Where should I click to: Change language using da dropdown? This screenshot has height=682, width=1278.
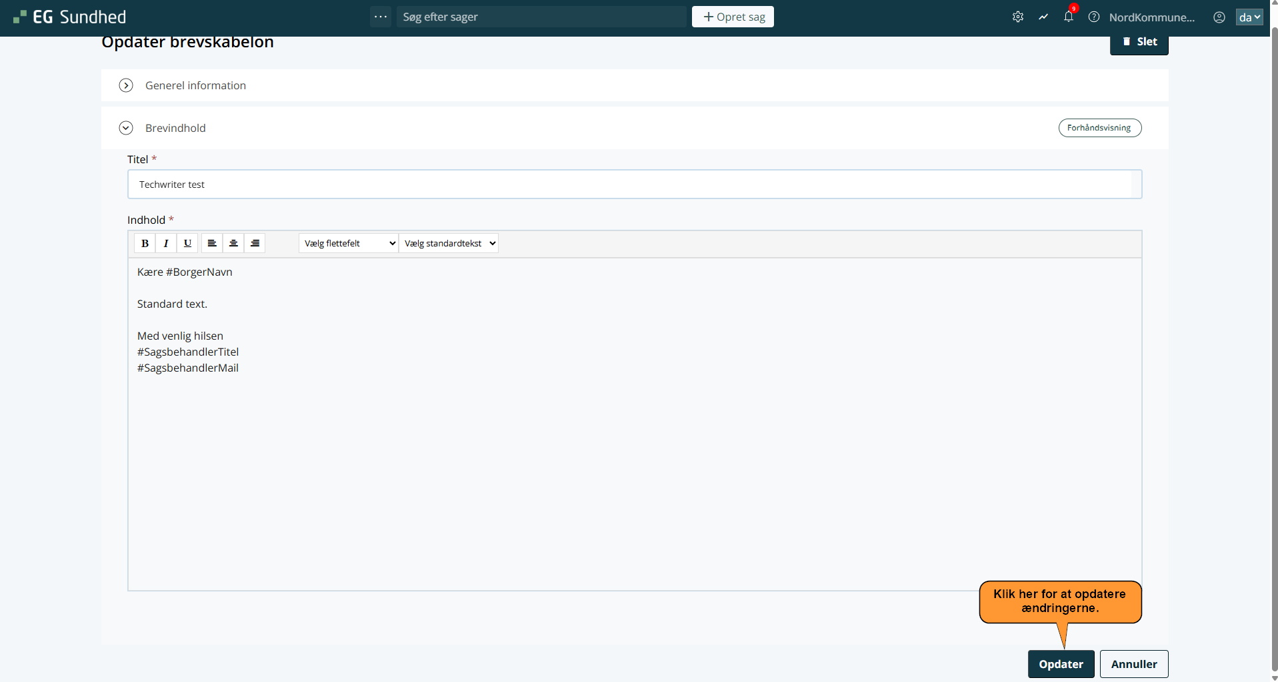tap(1249, 17)
